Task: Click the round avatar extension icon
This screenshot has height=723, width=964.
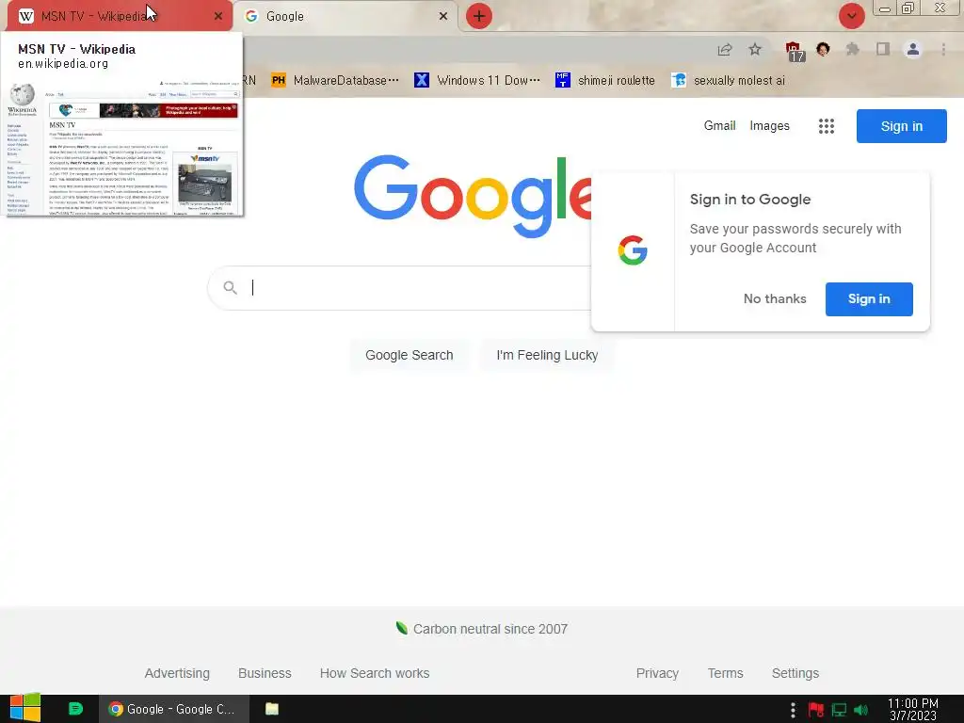Action: click(823, 49)
